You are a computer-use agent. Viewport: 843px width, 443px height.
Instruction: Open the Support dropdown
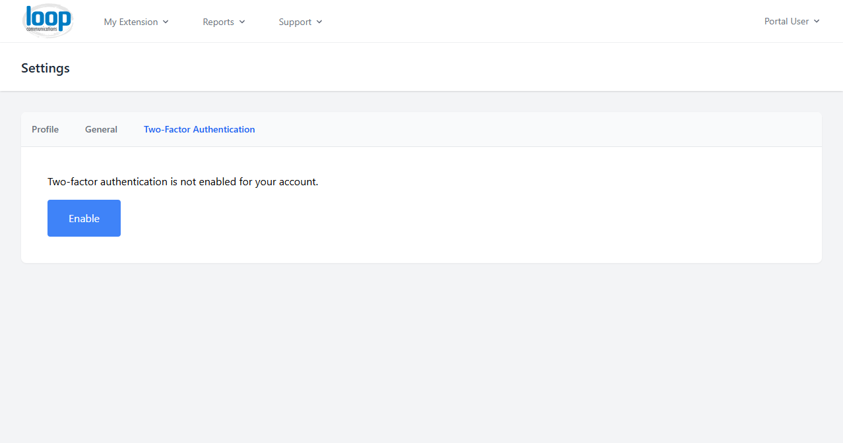(x=301, y=22)
